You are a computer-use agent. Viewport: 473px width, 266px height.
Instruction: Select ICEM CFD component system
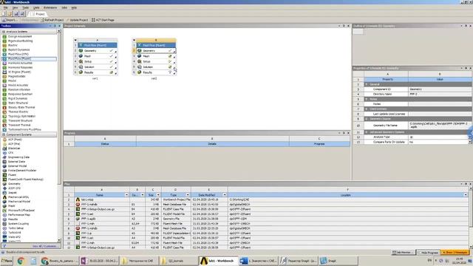[14, 188]
